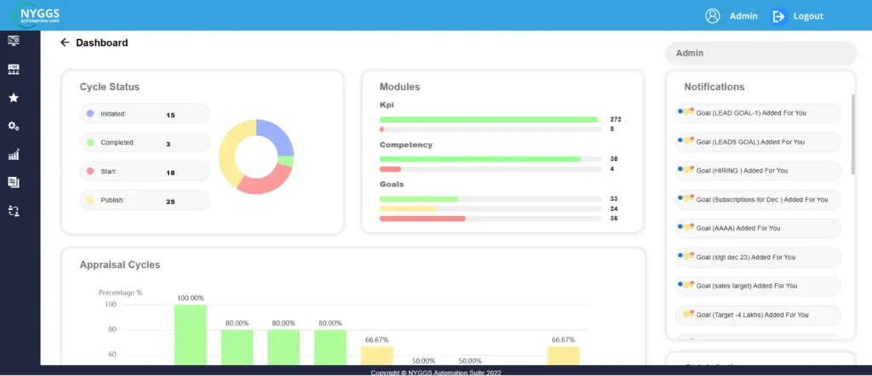This screenshot has width=872, height=376.
Task: Click the green Kpi progress bar
Action: click(488, 119)
